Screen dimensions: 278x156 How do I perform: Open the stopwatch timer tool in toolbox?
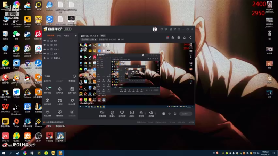pos(60,89)
